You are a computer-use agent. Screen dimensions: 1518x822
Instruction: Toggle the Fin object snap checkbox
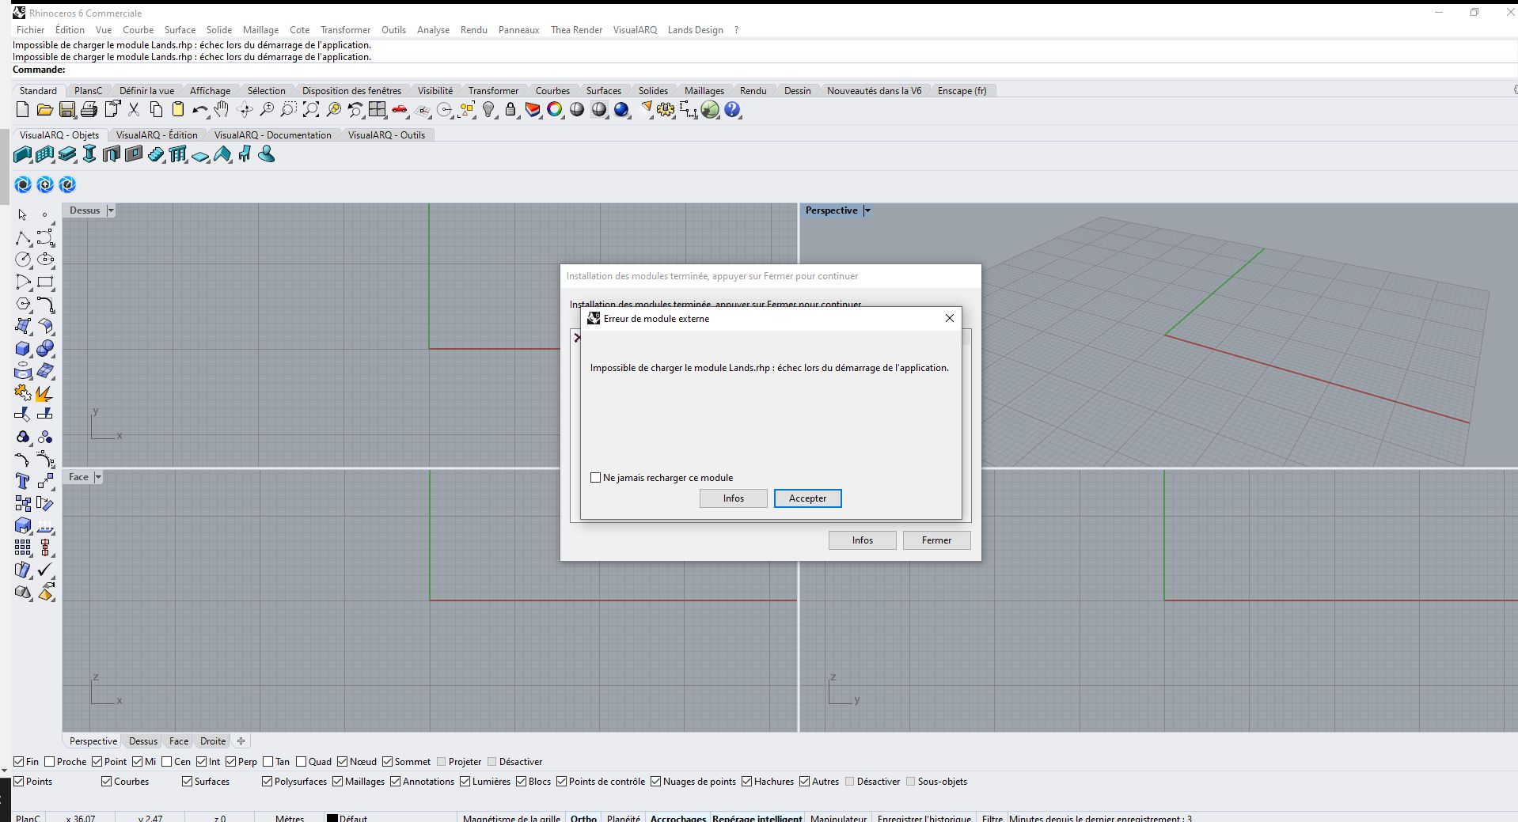tap(19, 762)
